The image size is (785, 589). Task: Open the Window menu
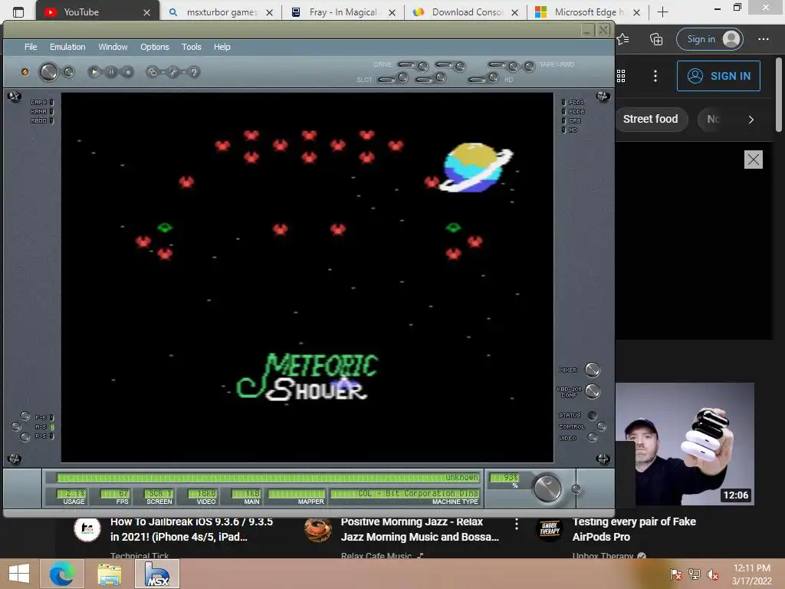pyautogui.click(x=113, y=47)
